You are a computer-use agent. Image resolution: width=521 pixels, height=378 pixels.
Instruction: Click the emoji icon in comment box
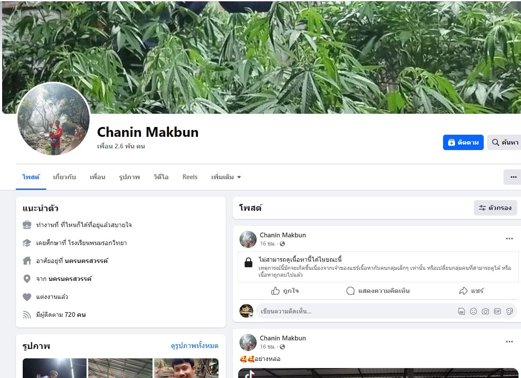(x=473, y=311)
